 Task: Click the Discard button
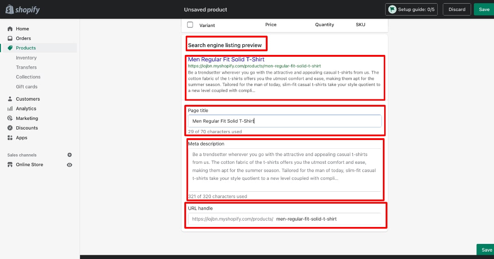[x=457, y=10]
